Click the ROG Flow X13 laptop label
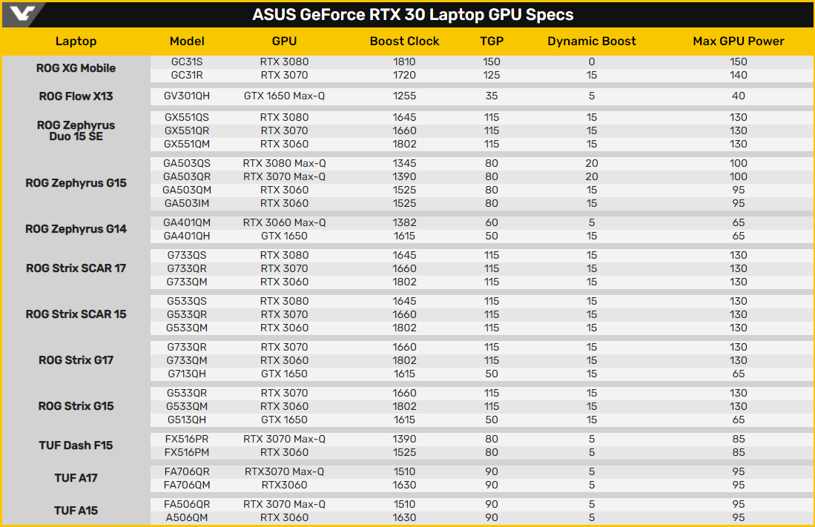Image resolution: width=815 pixels, height=527 pixels. [76, 96]
